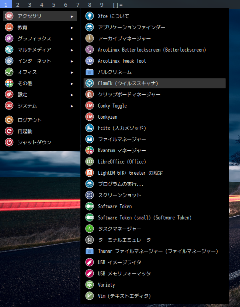Select 再起動 to reboot
The width and height of the screenshot is (240, 307).
pos(40,131)
